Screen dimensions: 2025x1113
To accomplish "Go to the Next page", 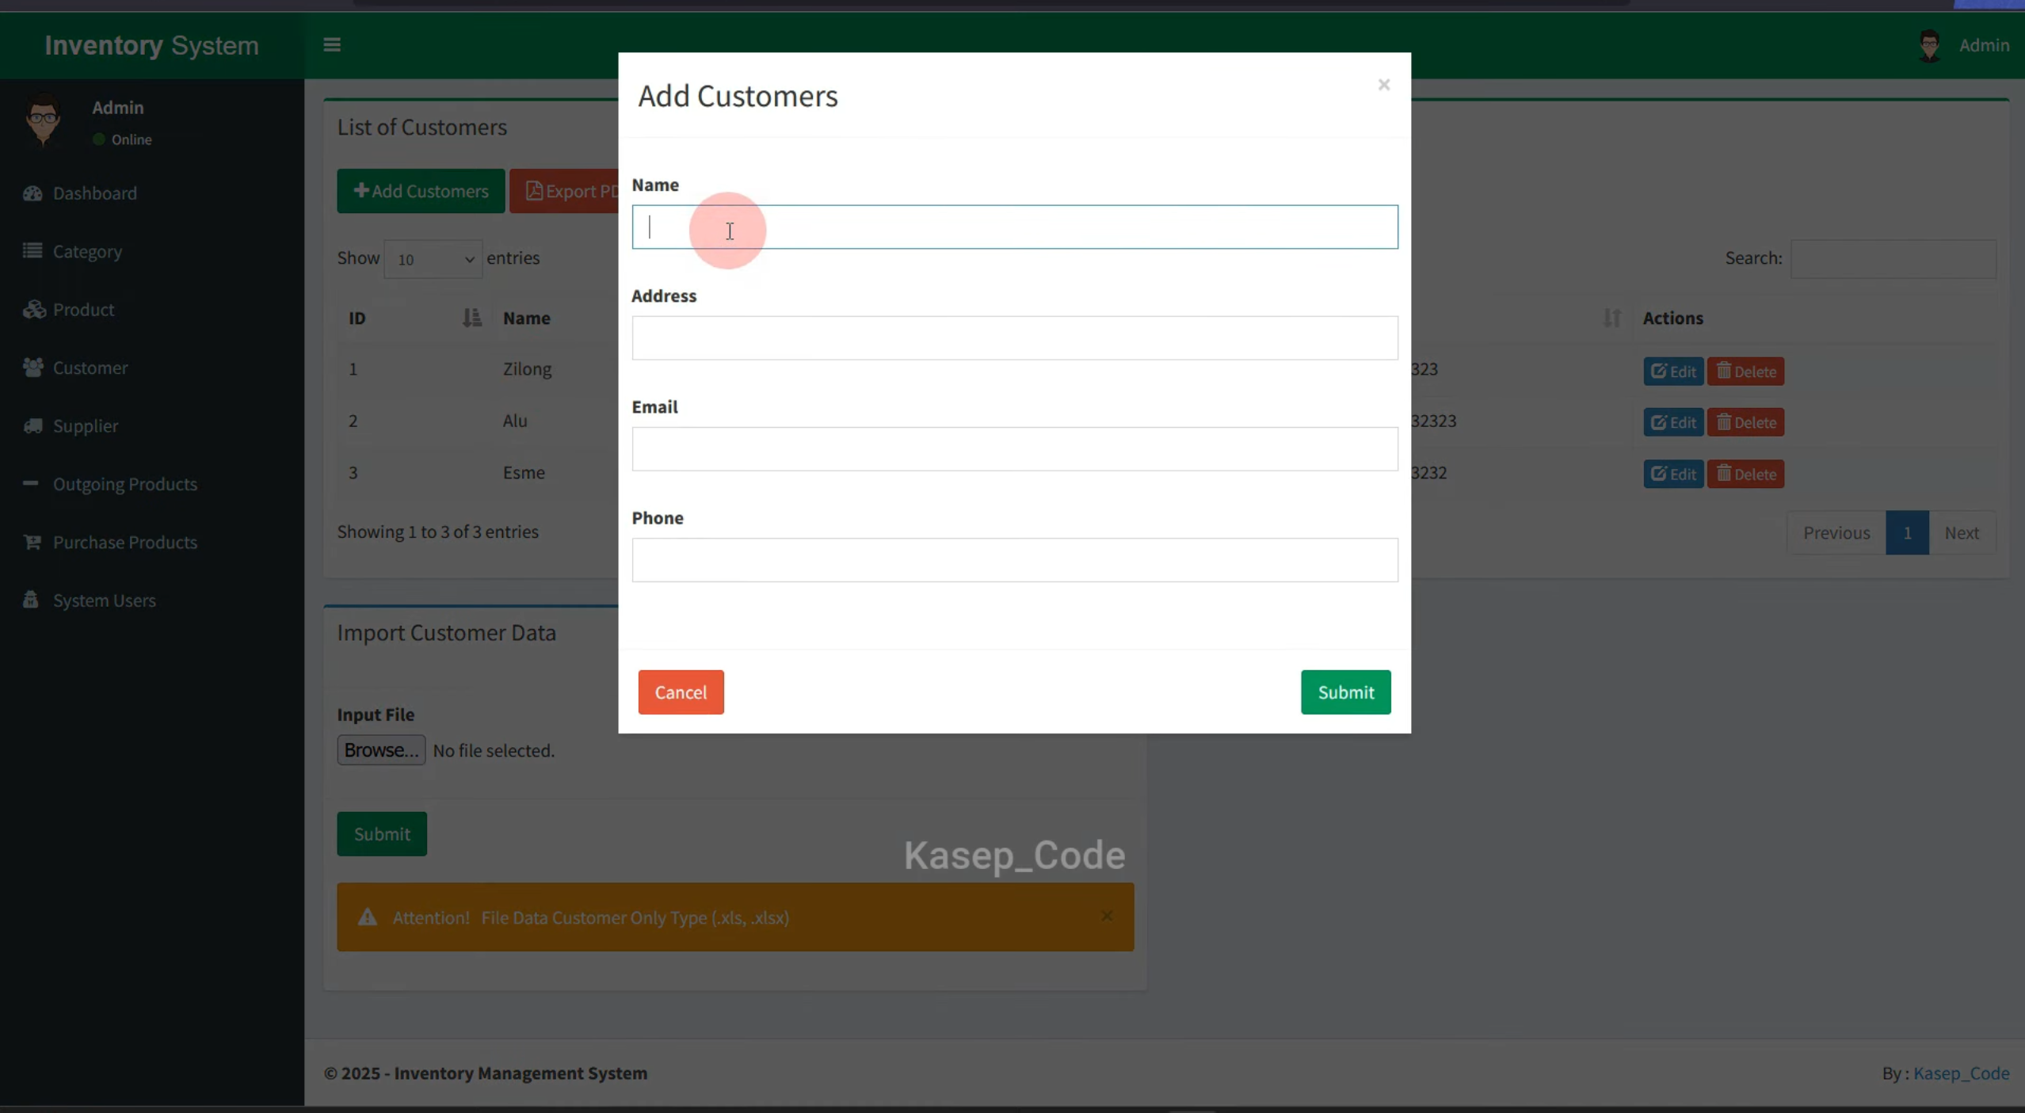I will [1962, 533].
